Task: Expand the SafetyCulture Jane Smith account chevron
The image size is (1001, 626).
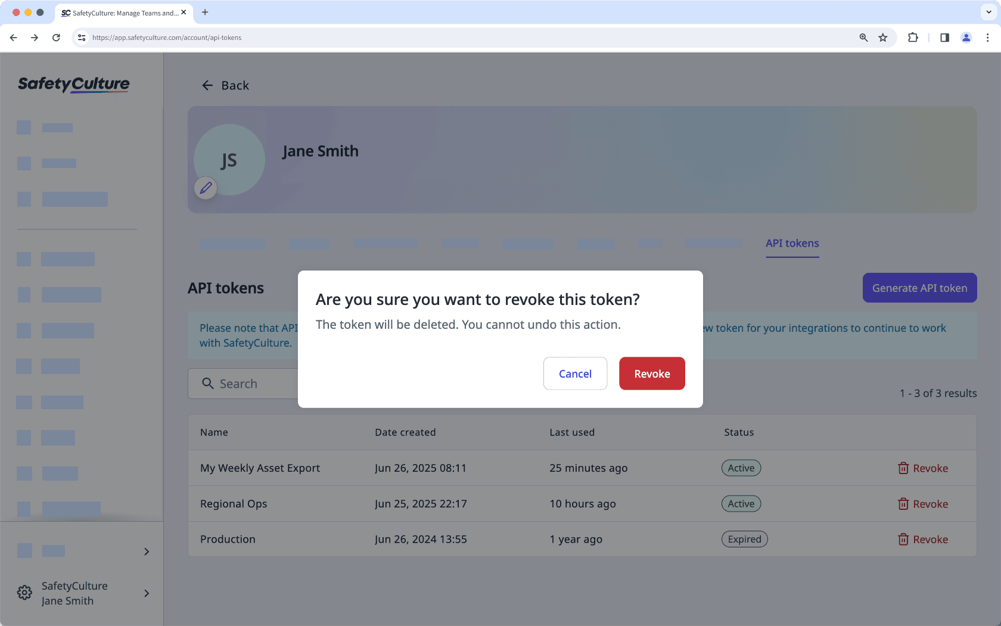Action: [x=147, y=593]
